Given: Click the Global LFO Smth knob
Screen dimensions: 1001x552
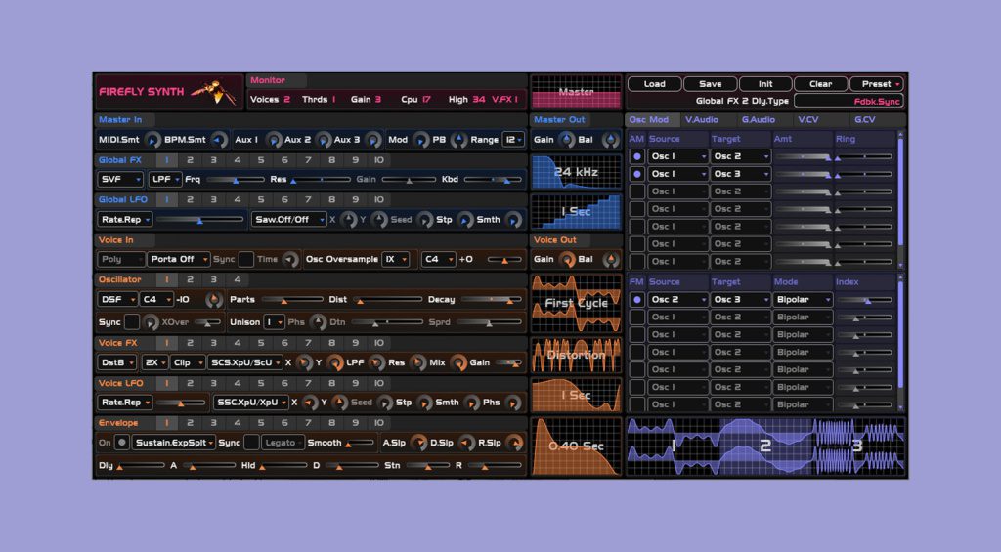Looking at the screenshot, I should pos(513,220).
